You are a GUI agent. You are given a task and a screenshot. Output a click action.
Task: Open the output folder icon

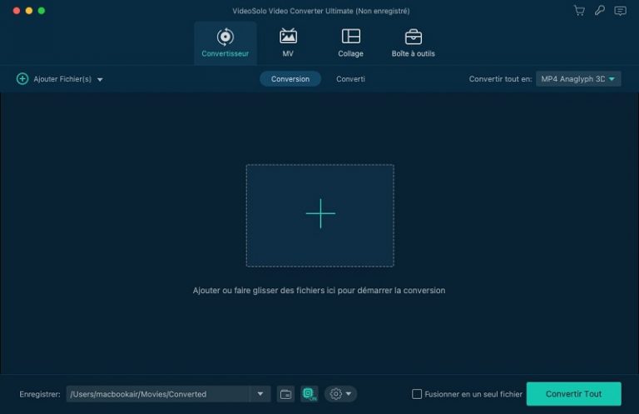click(285, 394)
